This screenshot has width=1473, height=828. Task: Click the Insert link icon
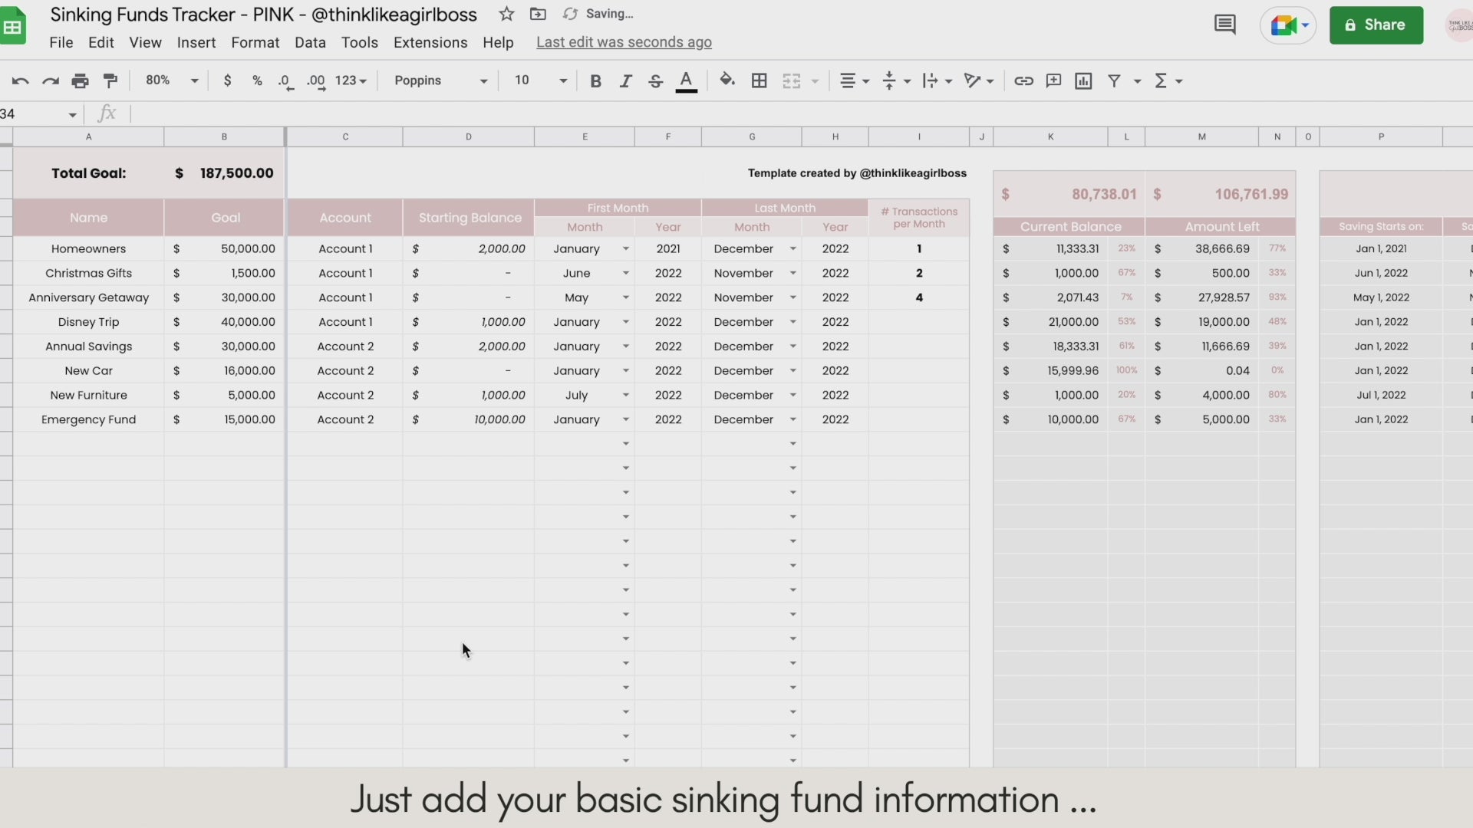(1023, 80)
